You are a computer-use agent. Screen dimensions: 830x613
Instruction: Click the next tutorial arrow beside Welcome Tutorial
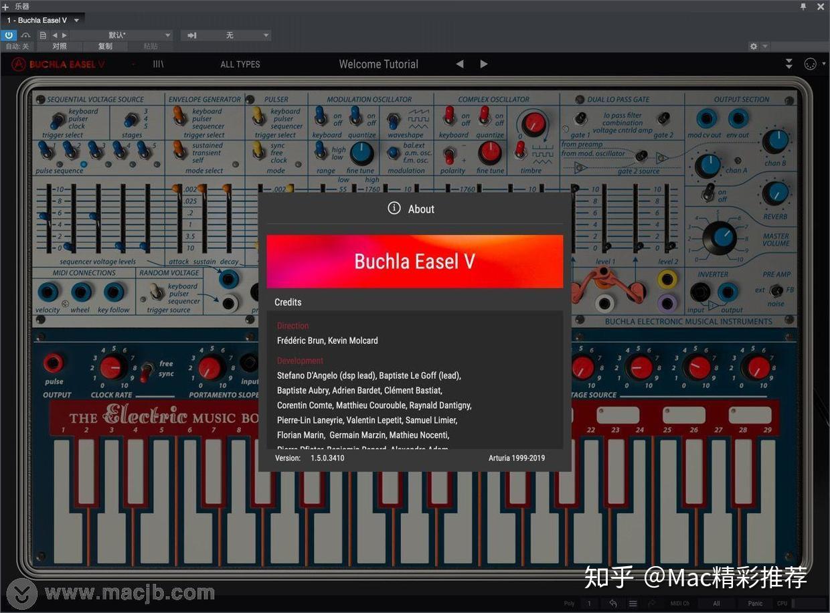click(x=484, y=64)
